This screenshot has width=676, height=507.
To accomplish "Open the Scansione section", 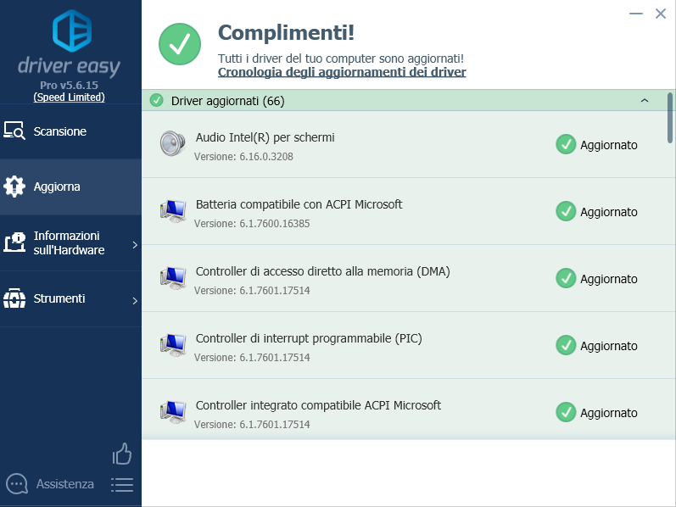I will (x=70, y=131).
